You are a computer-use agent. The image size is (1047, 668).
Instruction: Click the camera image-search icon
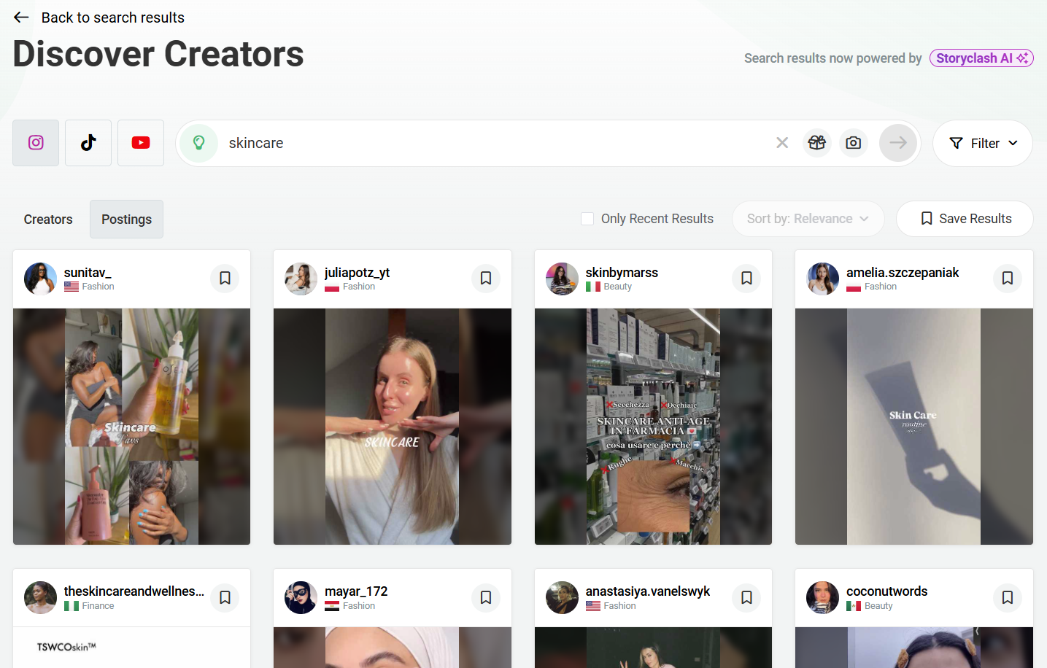click(854, 143)
